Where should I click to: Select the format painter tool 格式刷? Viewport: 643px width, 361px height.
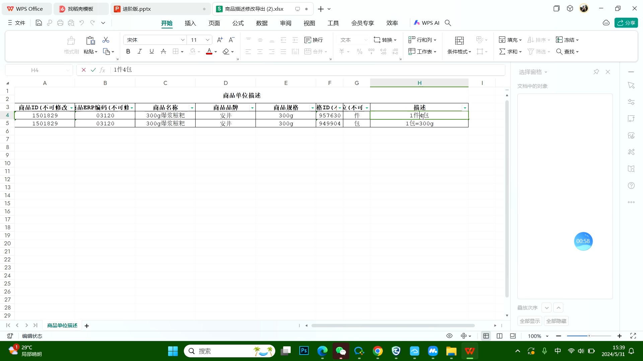click(71, 45)
